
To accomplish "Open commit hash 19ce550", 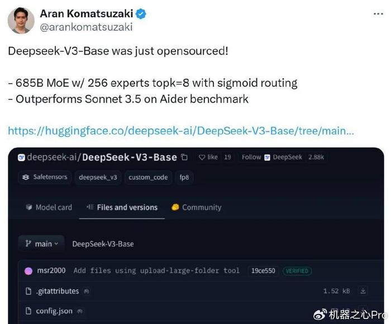I will (x=263, y=271).
